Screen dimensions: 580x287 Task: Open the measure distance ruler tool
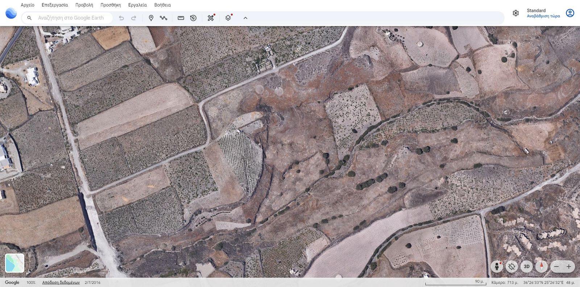pyautogui.click(x=181, y=18)
